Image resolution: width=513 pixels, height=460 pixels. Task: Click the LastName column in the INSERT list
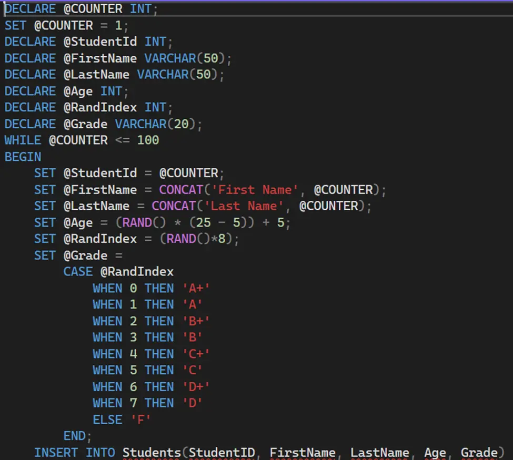click(x=380, y=453)
